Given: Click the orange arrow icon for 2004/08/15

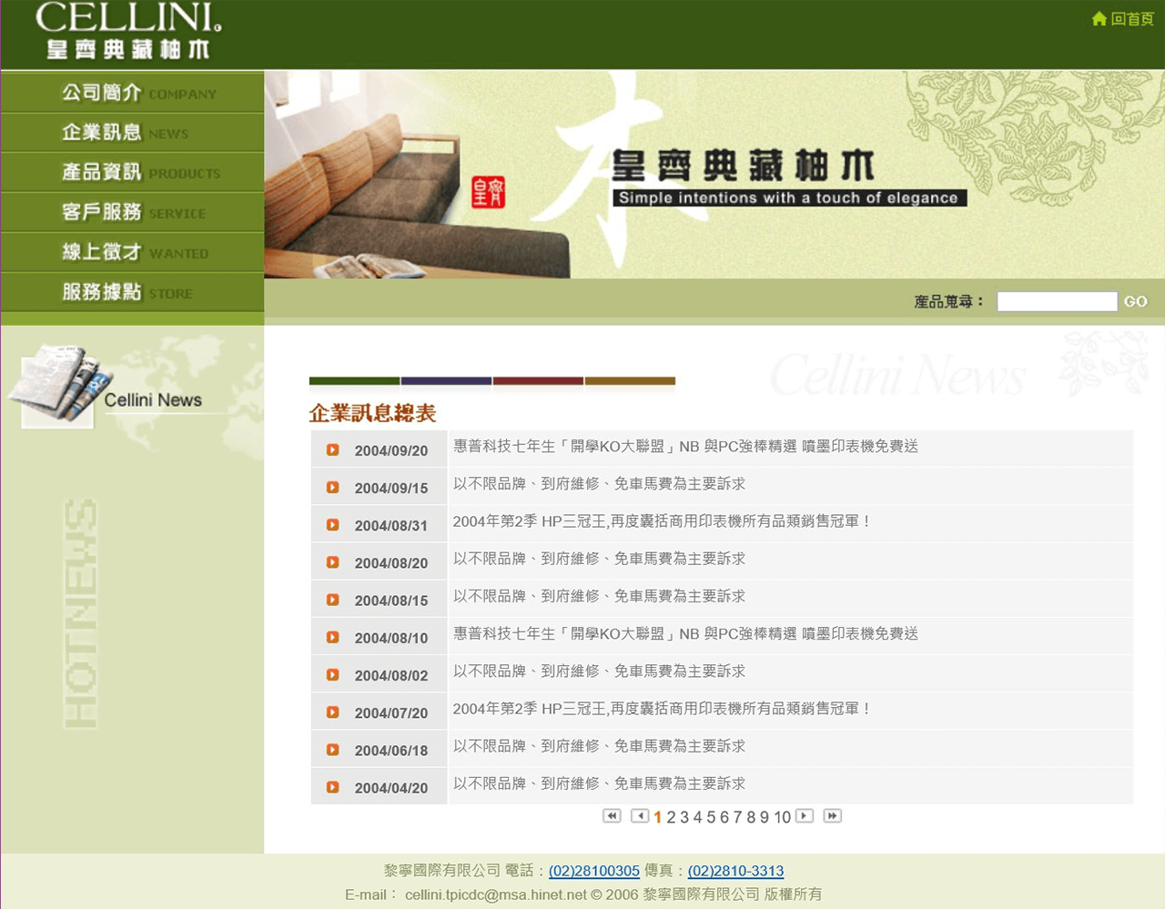Looking at the screenshot, I should coord(333,600).
